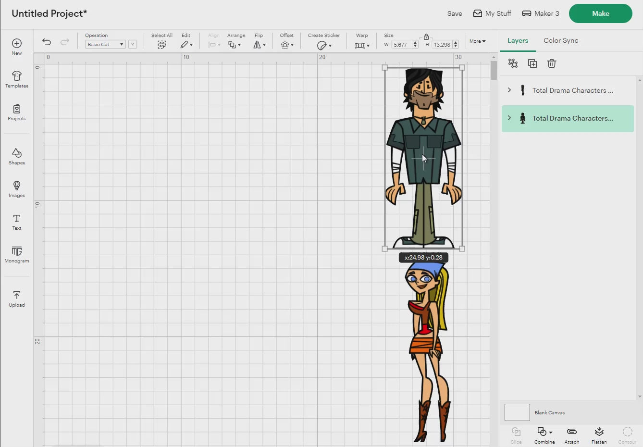Click the Delete layer trash icon

552,63
